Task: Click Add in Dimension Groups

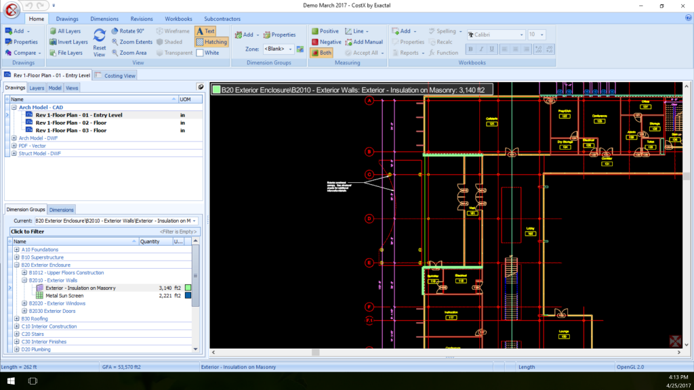Action: tap(246, 35)
